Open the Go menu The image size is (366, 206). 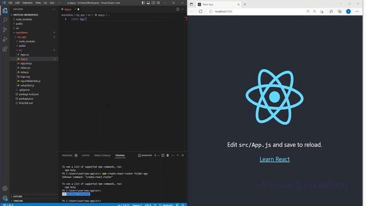pos(45,3)
